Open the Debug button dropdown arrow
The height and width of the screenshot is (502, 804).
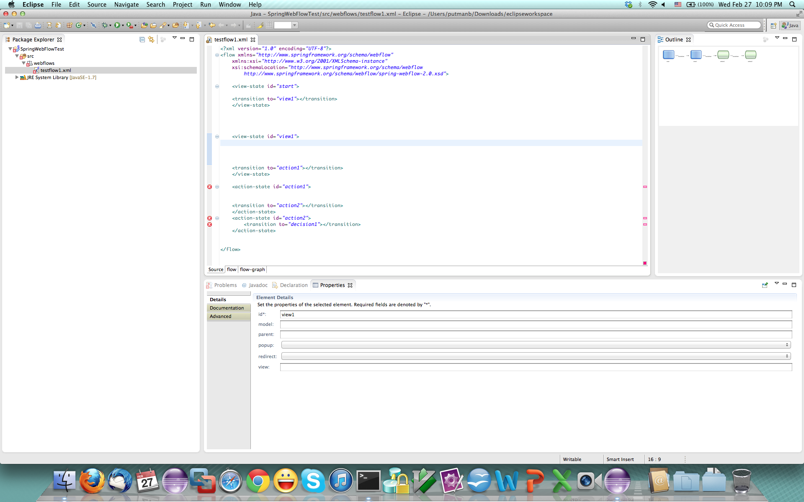[110, 26]
